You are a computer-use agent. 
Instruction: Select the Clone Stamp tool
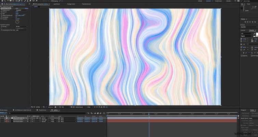click(27, 1)
